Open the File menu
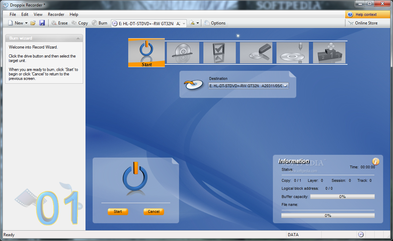The width and height of the screenshot is (393, 241). point(13,14)
